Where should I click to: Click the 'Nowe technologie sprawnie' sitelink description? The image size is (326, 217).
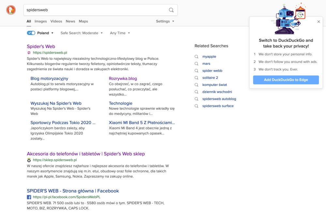[141, 111]
